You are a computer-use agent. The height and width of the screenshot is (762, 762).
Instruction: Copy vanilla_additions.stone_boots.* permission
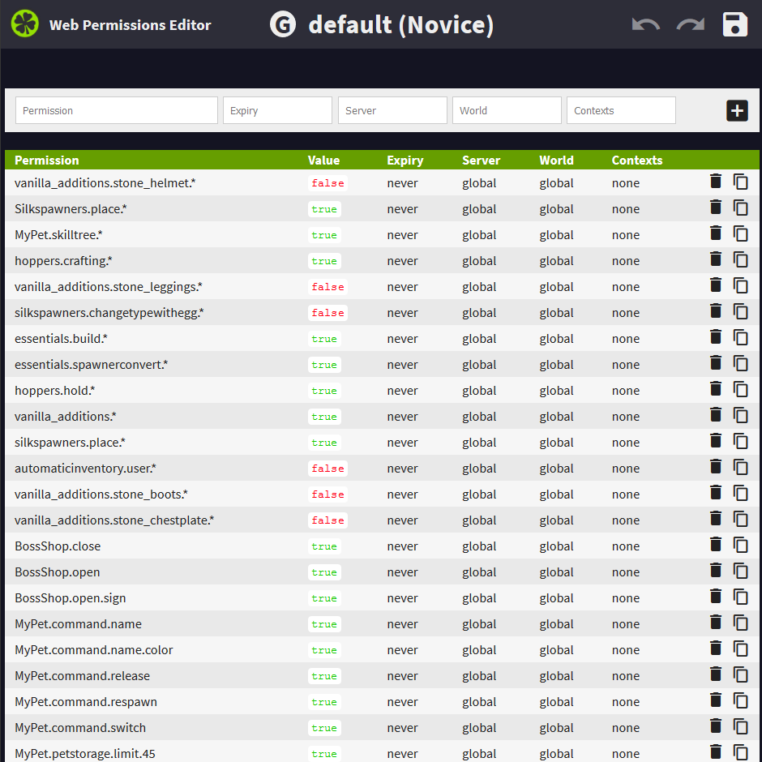pyautogui.click(x=740, y=493)
